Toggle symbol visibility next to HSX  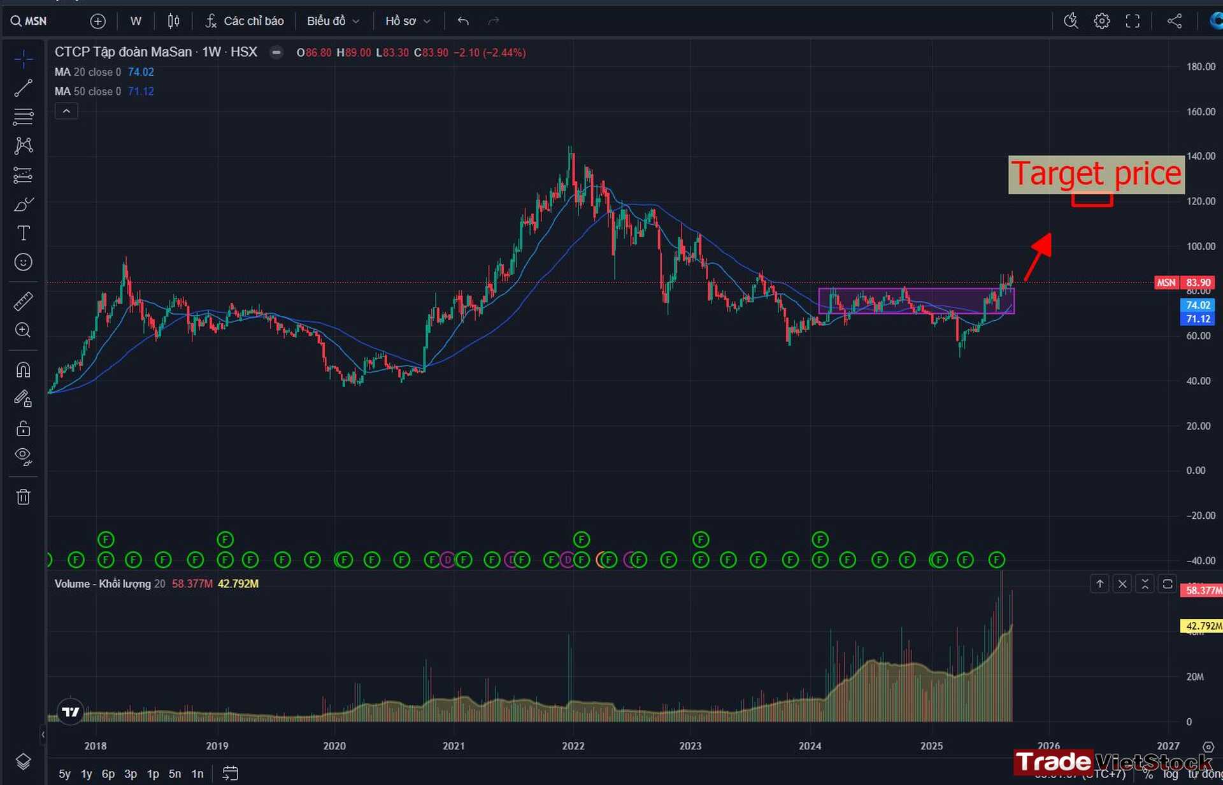tap(276, 52)
